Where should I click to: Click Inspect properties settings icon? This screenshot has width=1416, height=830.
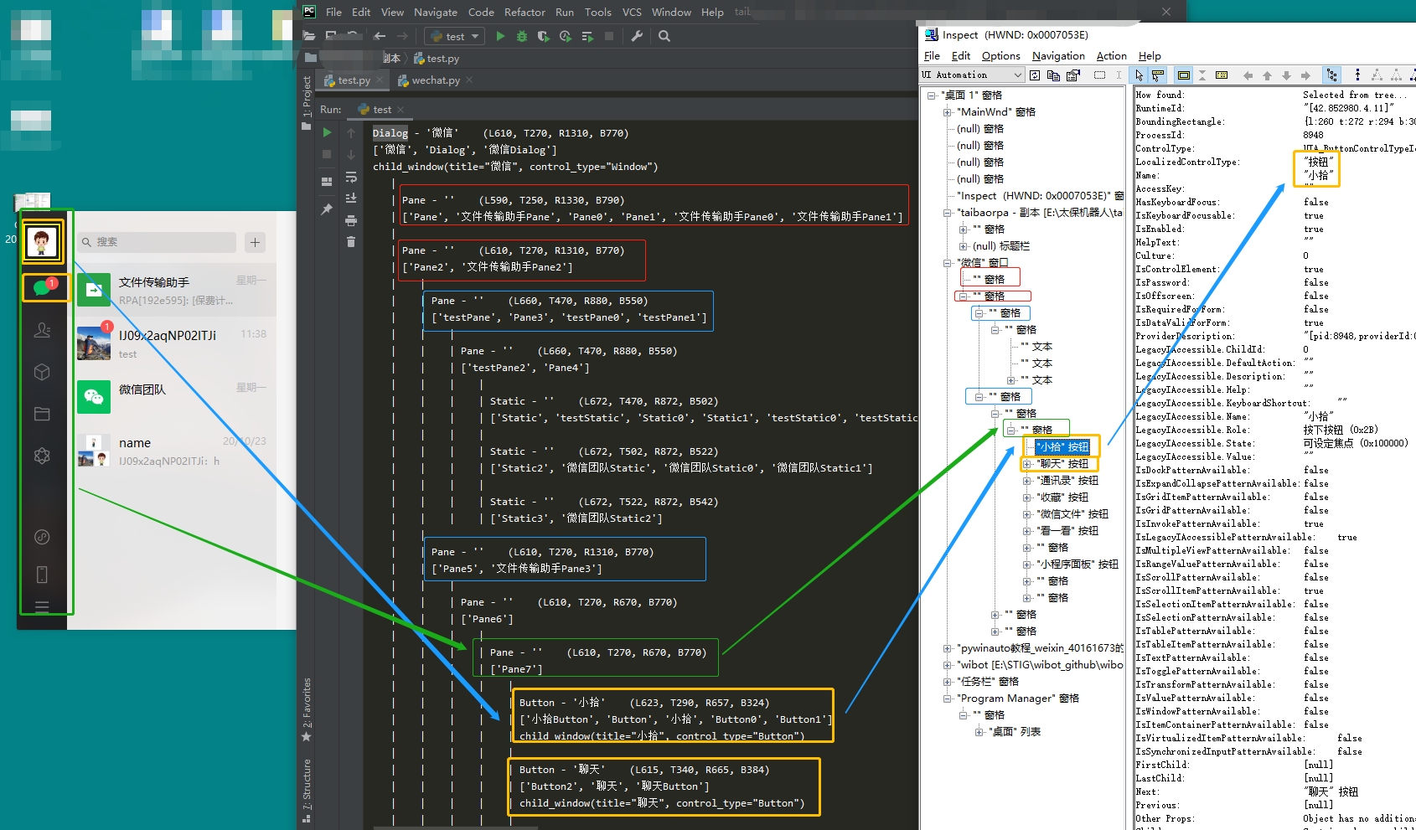tap(1073, 75)
